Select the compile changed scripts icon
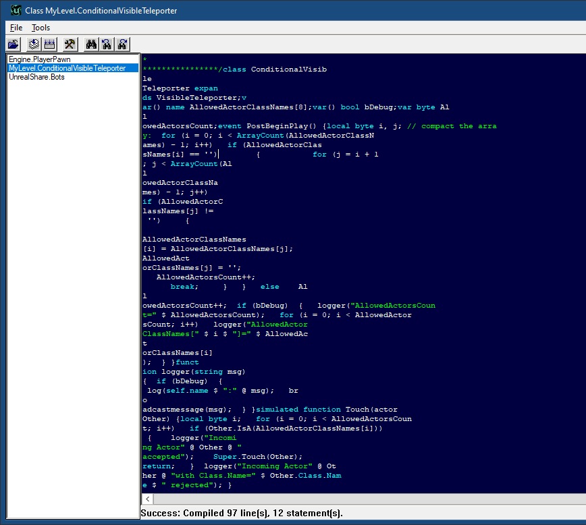This screenshot has height=525, width=586. (32, 44)
